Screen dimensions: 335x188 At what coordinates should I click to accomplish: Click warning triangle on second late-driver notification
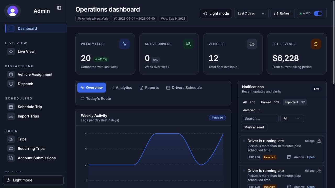[x=319, y=171]
